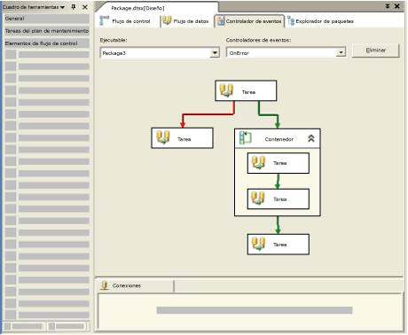Open the Controladores de eventos dropdown arrow
The height and width of the screenshot is (335, 408).
coord(341,52)
